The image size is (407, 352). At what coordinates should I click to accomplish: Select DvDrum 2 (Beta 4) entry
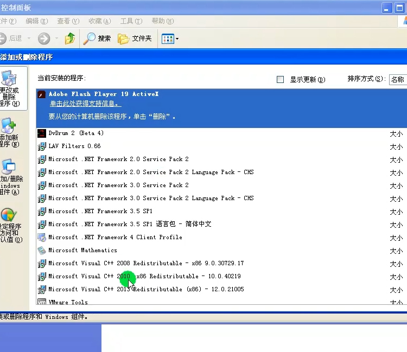(221, 133)
